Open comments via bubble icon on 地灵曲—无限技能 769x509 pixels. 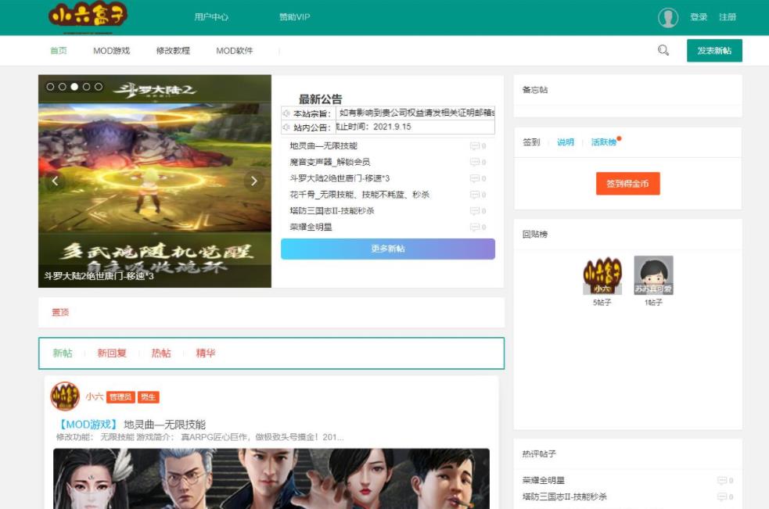point(476,146)
